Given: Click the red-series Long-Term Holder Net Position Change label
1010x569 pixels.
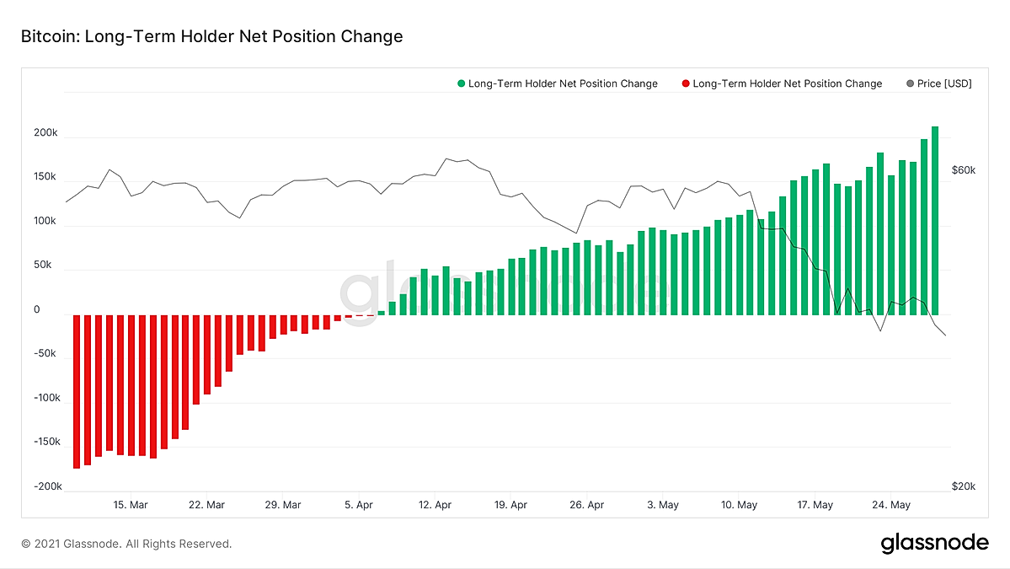Looking at the screenshot, I should [x=787, y=83].
